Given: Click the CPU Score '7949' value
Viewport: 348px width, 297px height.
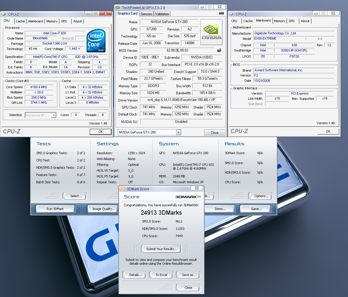Looking at the screenshot, I should point(179,236).
